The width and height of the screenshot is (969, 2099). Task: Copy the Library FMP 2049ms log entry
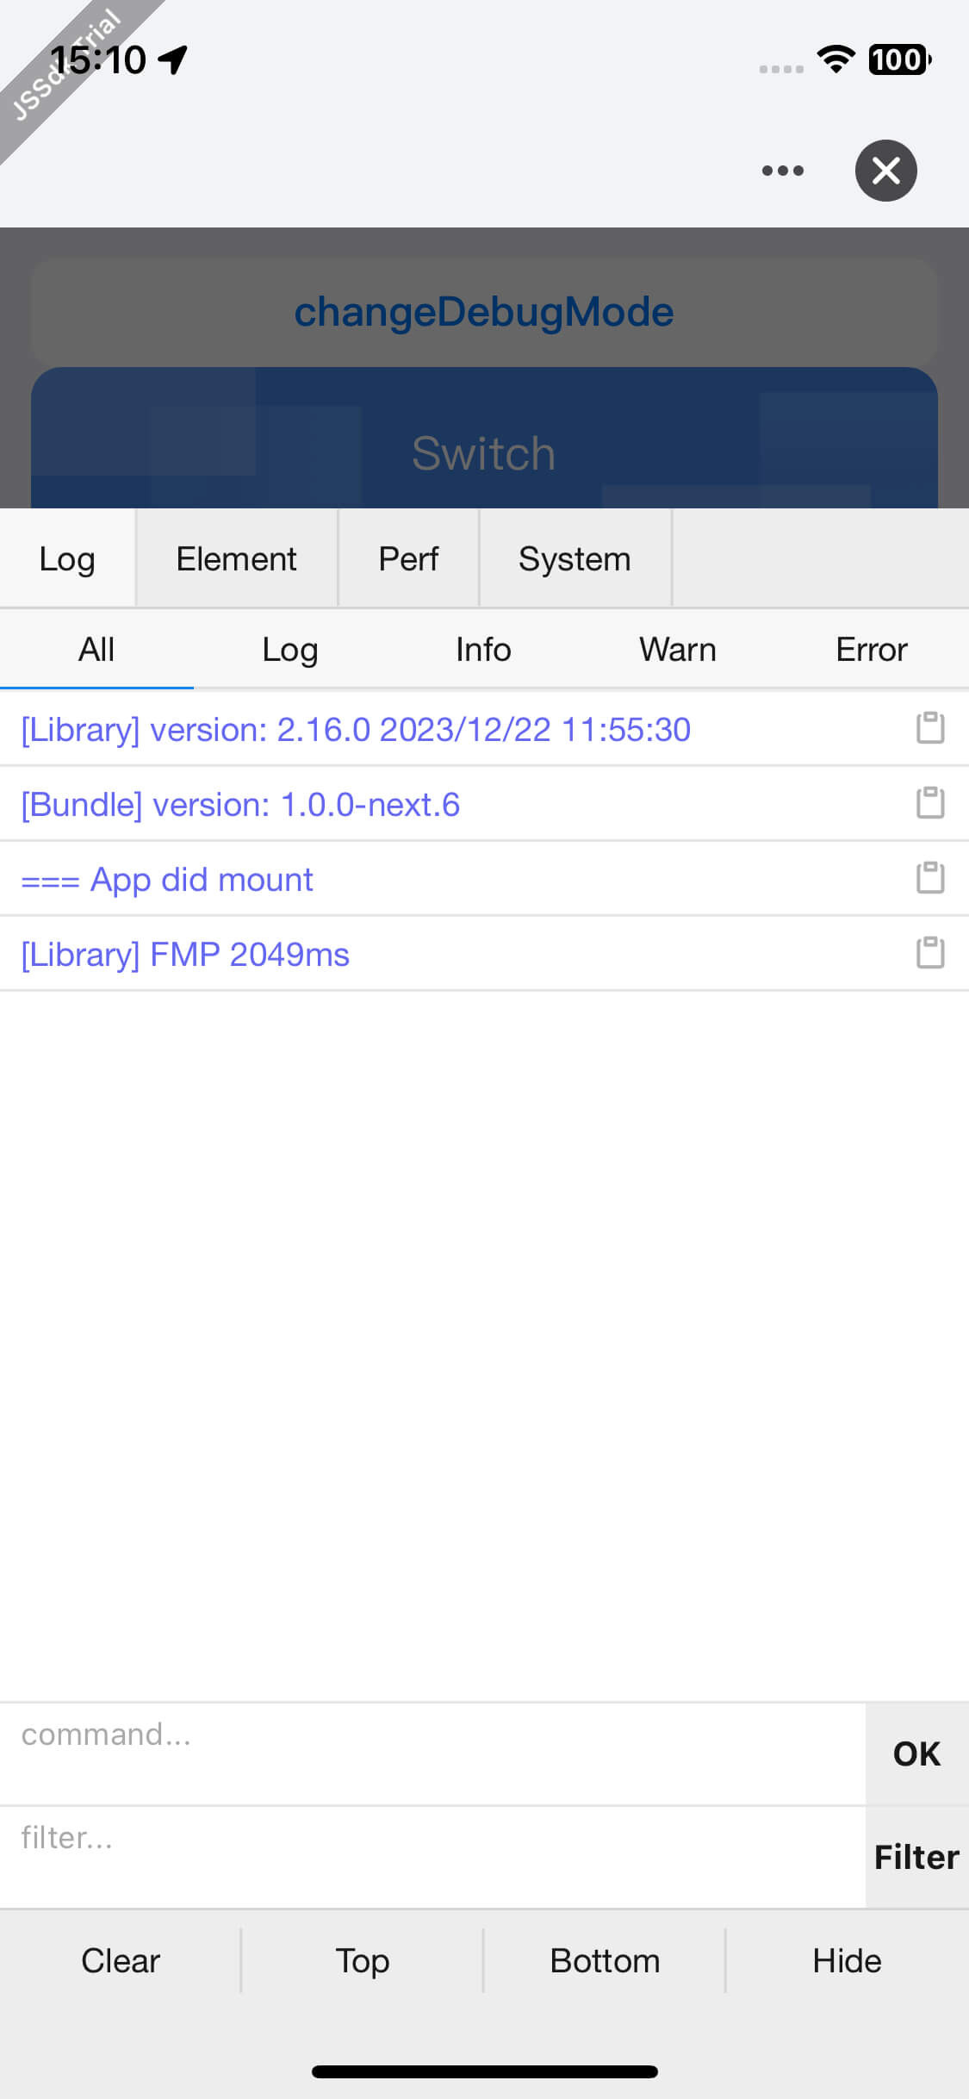pyautogui.click(x=930, y=953)
